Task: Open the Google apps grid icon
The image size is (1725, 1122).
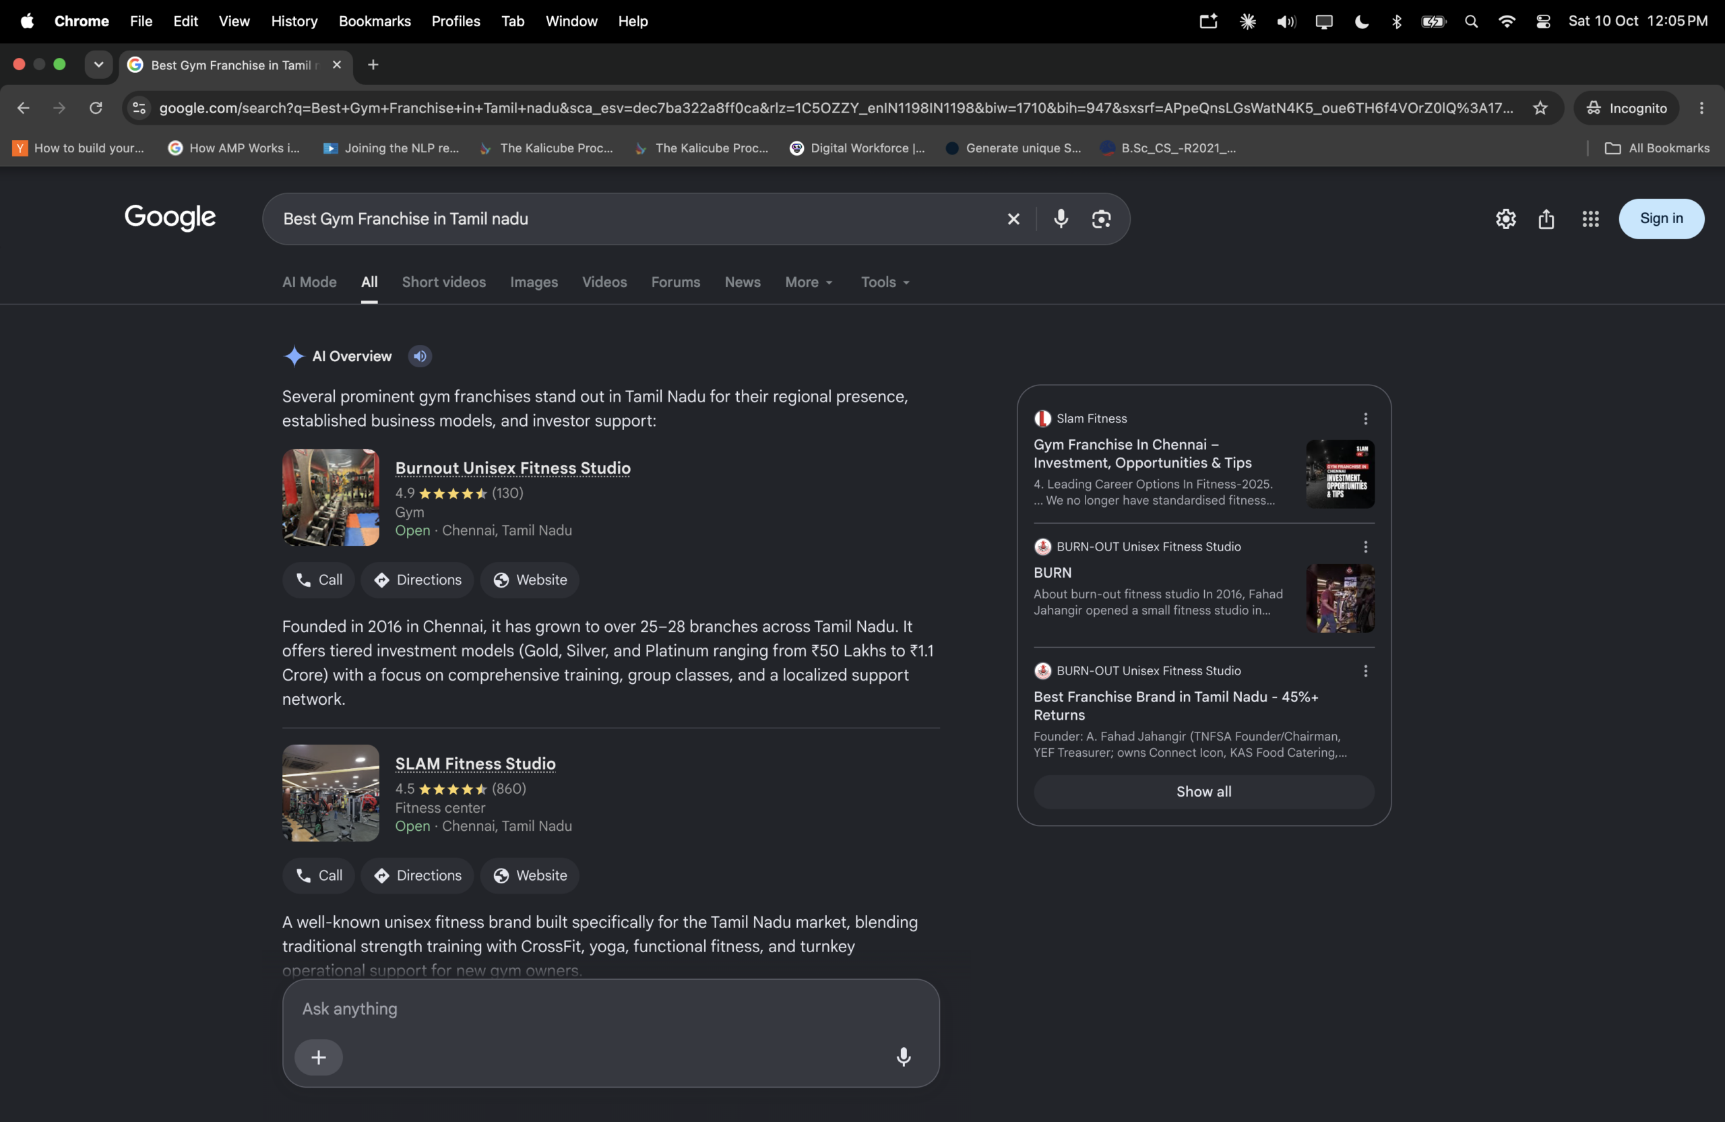Action: [x=1590, y=219]
